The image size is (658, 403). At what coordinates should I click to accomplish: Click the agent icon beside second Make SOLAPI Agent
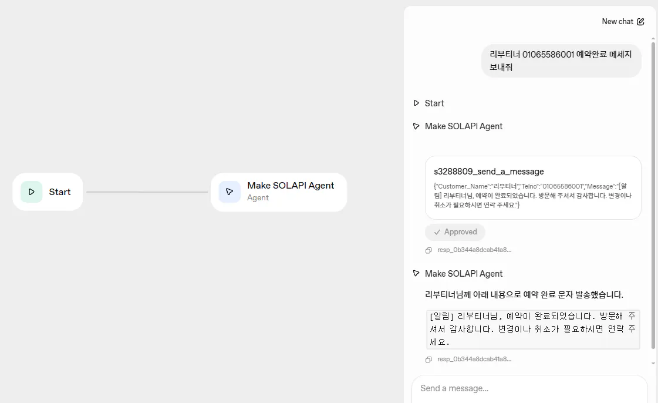[x=416, y=274]
